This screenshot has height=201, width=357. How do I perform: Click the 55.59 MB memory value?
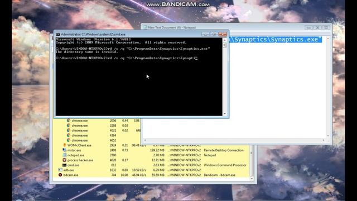pos(158,175)
